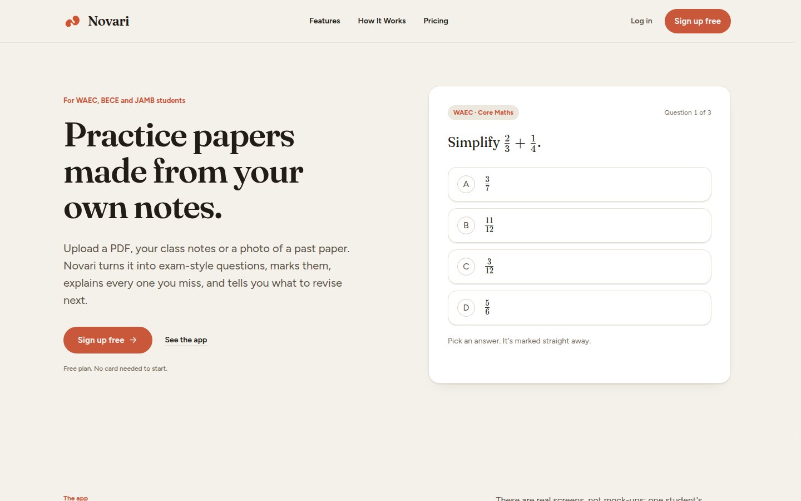
Task: Click the Novari logo icon
Action: tap(72, 21)
